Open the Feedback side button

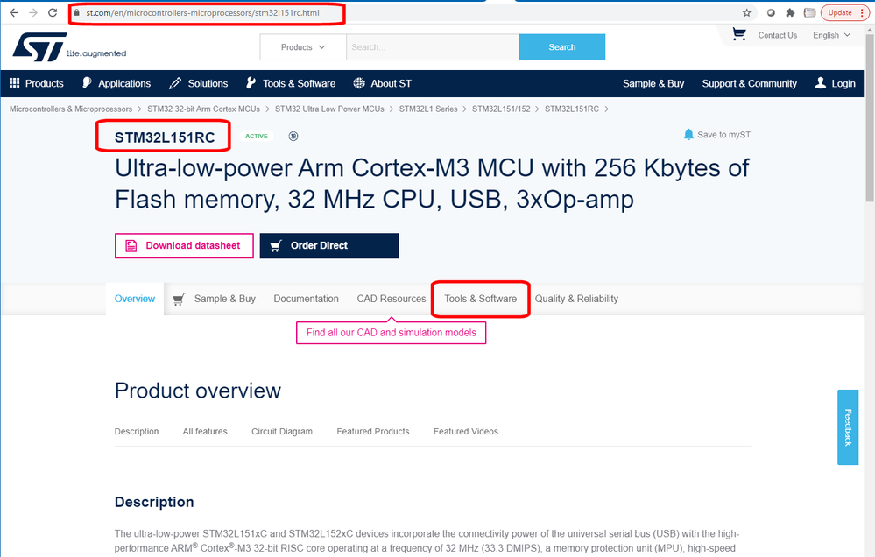click(848, 427)
